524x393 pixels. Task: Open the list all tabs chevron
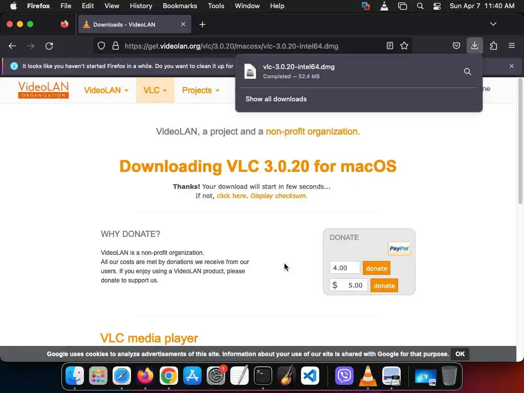click(493, 24)
